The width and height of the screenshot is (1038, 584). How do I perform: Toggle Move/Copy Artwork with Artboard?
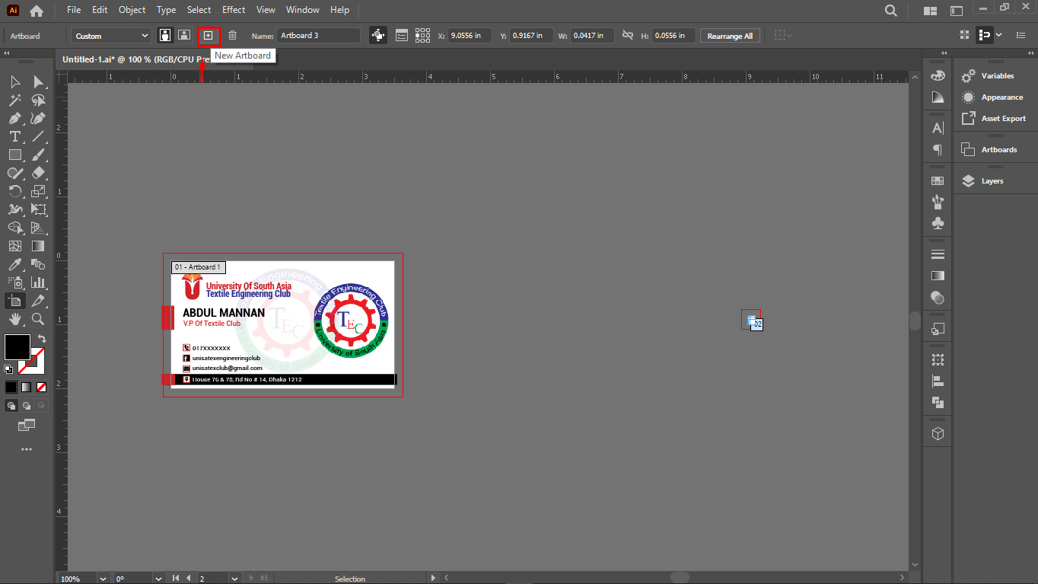click(x=377, y=36)
